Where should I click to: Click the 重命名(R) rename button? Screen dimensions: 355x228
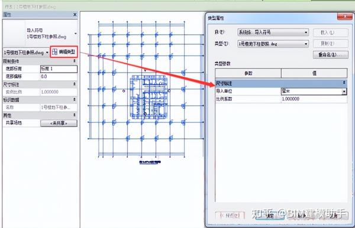[330, 55]
